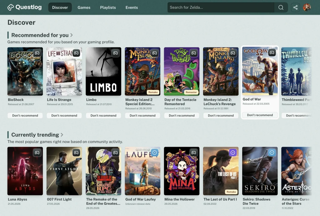This screenshot has height=216, width=320.
Task: Open the Luna Abyss cover art
Action: (x=25, y=171)
